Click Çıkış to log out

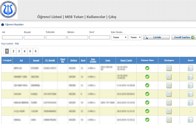coord(112,17)
